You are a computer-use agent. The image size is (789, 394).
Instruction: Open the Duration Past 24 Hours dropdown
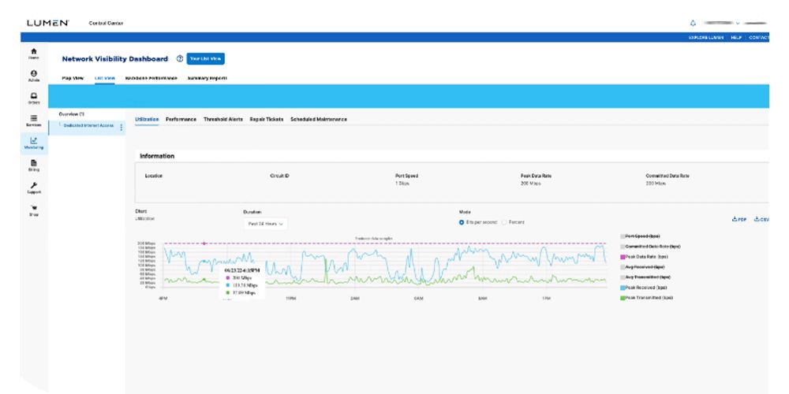(x=265, y=224)
